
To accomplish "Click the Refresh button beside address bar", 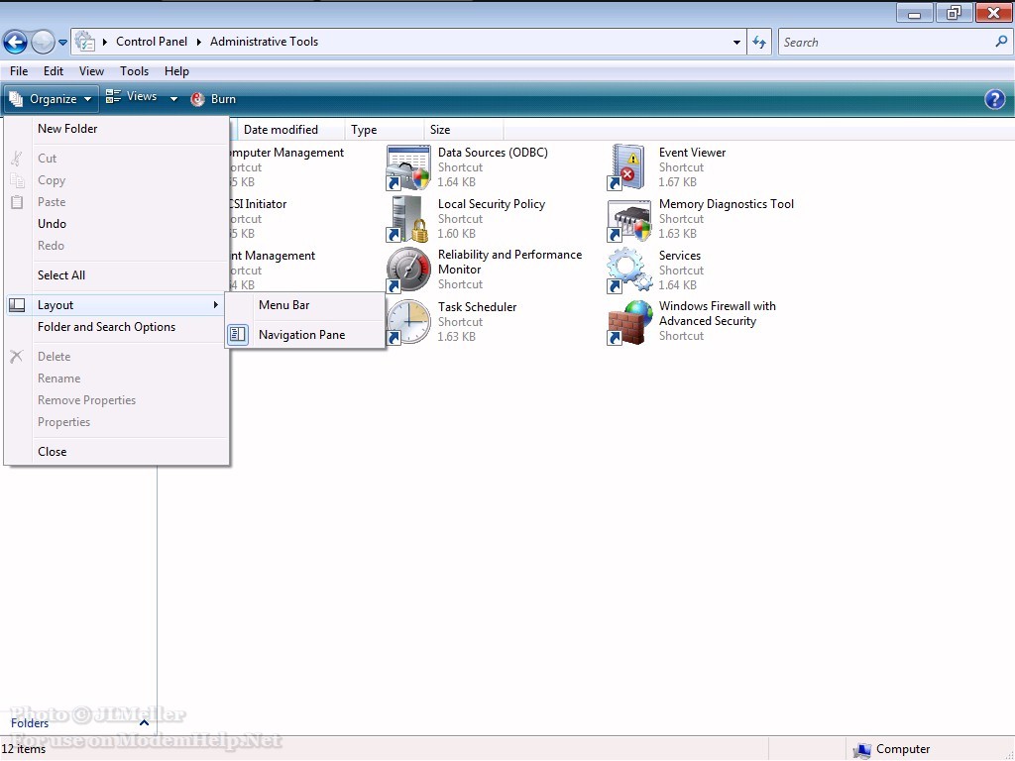I will [759, 42].
